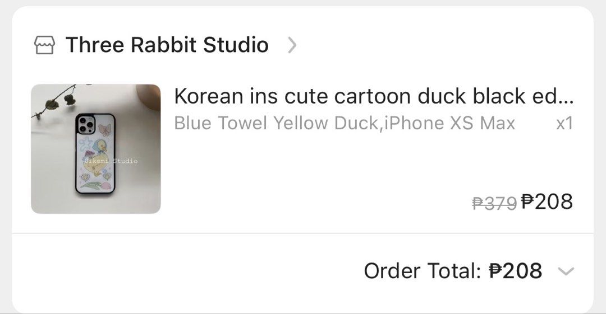Open the Korean ins cute cartoon duck listing
The width and height of the screenshot is (606, 314).
pos(374,96)
